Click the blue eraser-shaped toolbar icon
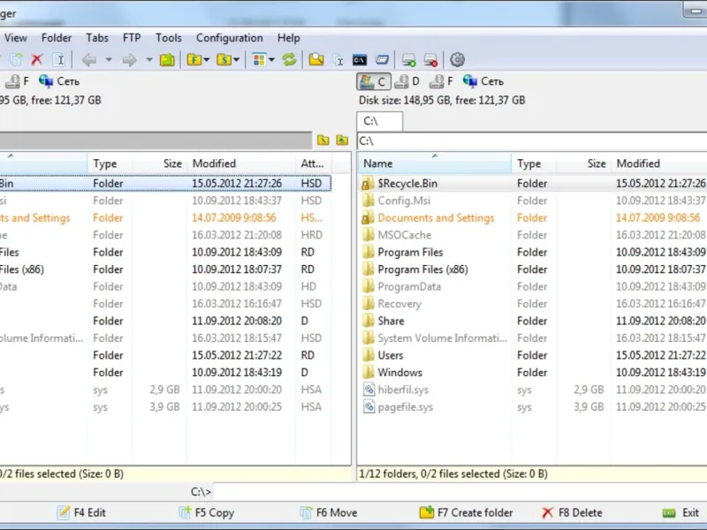This screenshot has height=530, width=707. click(x=382, y=59)
